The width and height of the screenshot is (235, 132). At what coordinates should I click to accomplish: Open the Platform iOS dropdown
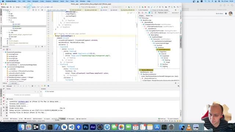(x=163, y=13)
